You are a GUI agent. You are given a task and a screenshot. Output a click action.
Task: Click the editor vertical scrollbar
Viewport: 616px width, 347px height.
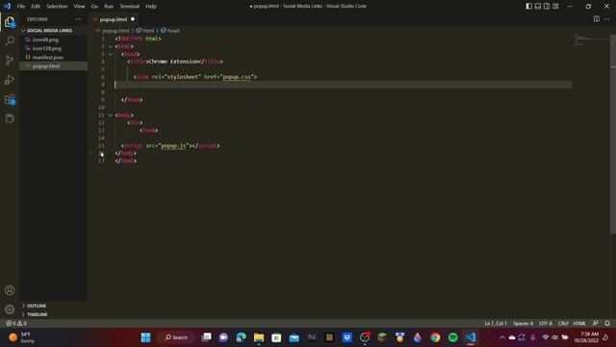(x=613, y=134)
